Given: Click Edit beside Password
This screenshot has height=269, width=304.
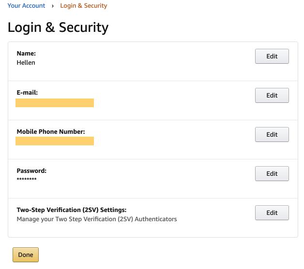Looking at the screenshot, I should (x=272, y=173).
